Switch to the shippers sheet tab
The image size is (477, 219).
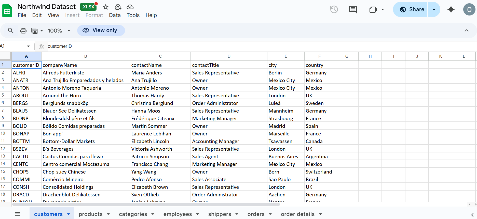coord(220,214)
